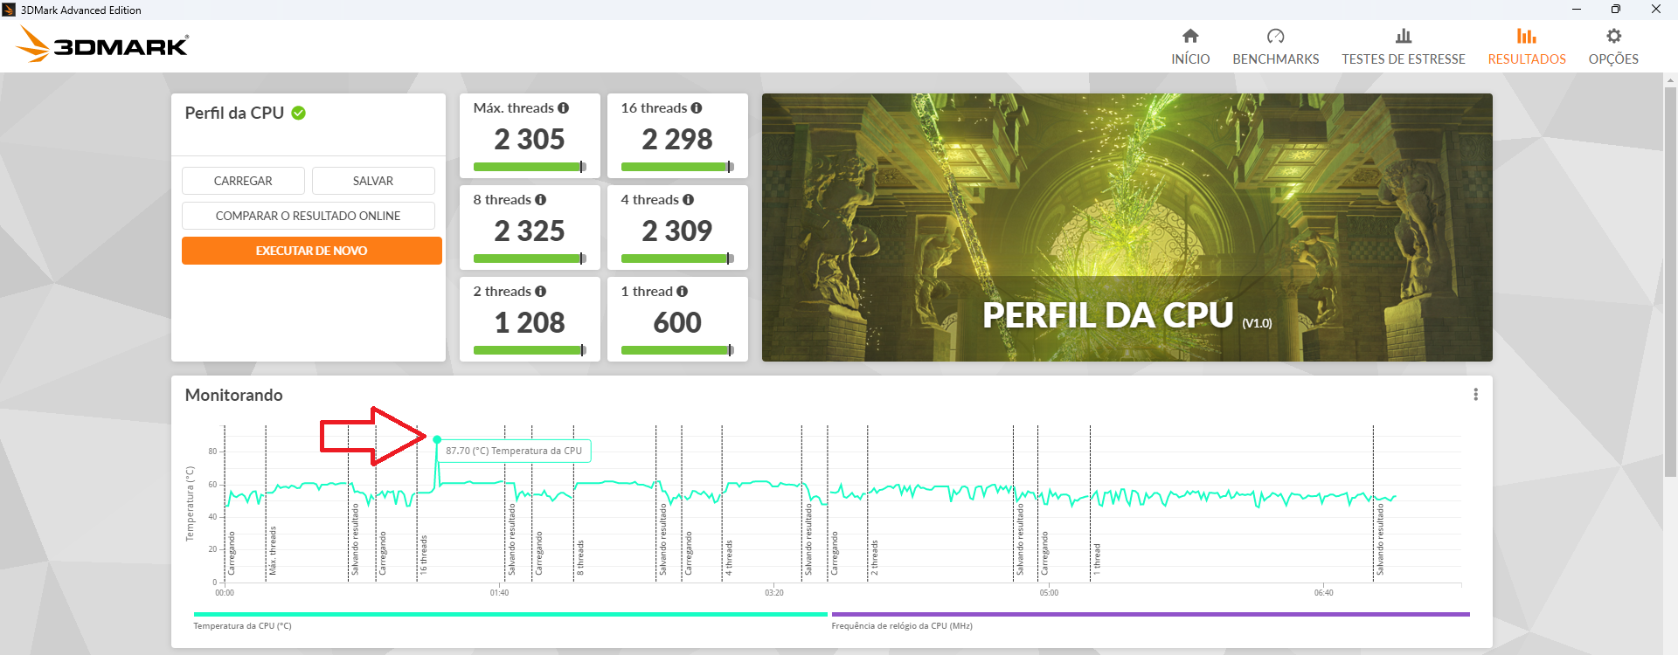Image resolution: width=1678 pixels, height=655 pixels.
Task: Click info icon beside 16 threads
Action: pos(697,108)
